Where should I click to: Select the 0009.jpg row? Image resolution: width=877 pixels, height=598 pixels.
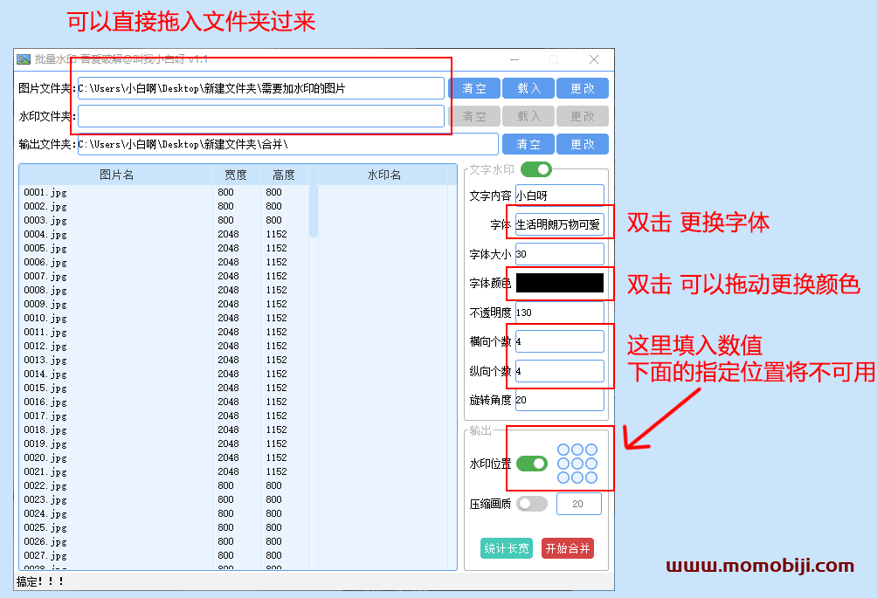point(164,304)
